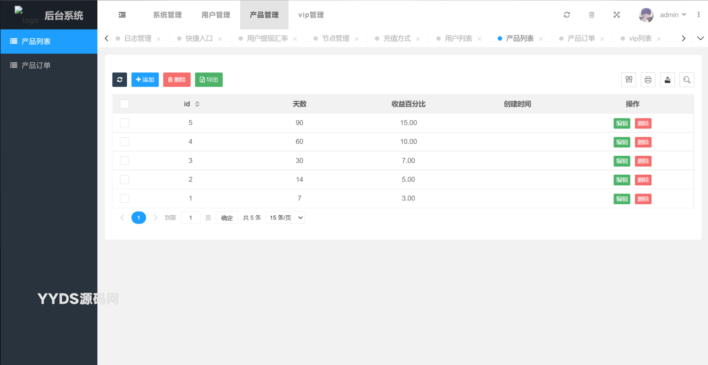Screen dimensions: 708x365
Task: Click the blue 添加 button
Action: (145, 80)
